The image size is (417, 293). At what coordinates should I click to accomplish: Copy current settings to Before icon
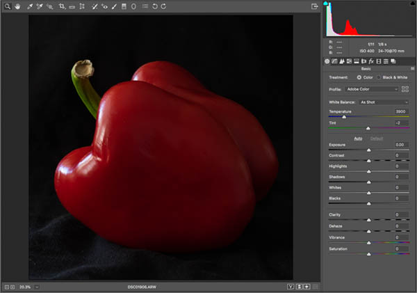point(307,287)
